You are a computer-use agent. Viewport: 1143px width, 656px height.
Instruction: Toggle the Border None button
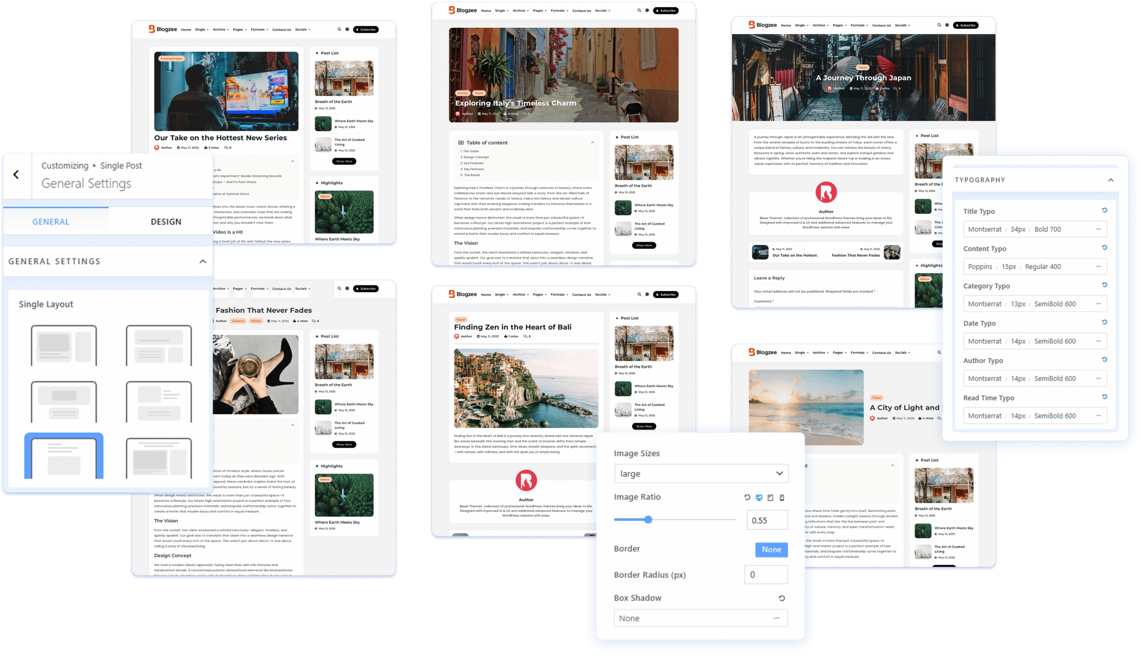(771, 550)
